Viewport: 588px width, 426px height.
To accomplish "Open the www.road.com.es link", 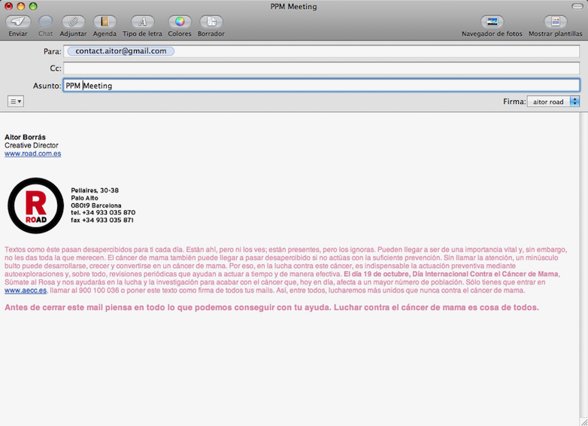I will pos(32,154).
